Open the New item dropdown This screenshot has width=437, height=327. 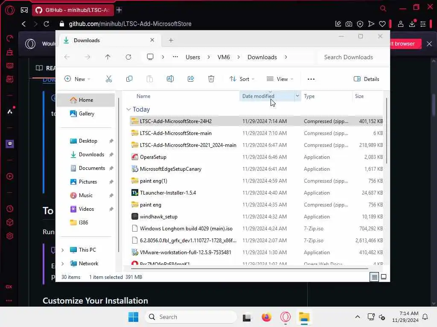(77, 79)
